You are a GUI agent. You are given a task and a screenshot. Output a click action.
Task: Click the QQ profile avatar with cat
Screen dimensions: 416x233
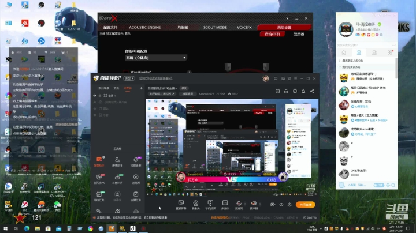(x=346, y=29)
